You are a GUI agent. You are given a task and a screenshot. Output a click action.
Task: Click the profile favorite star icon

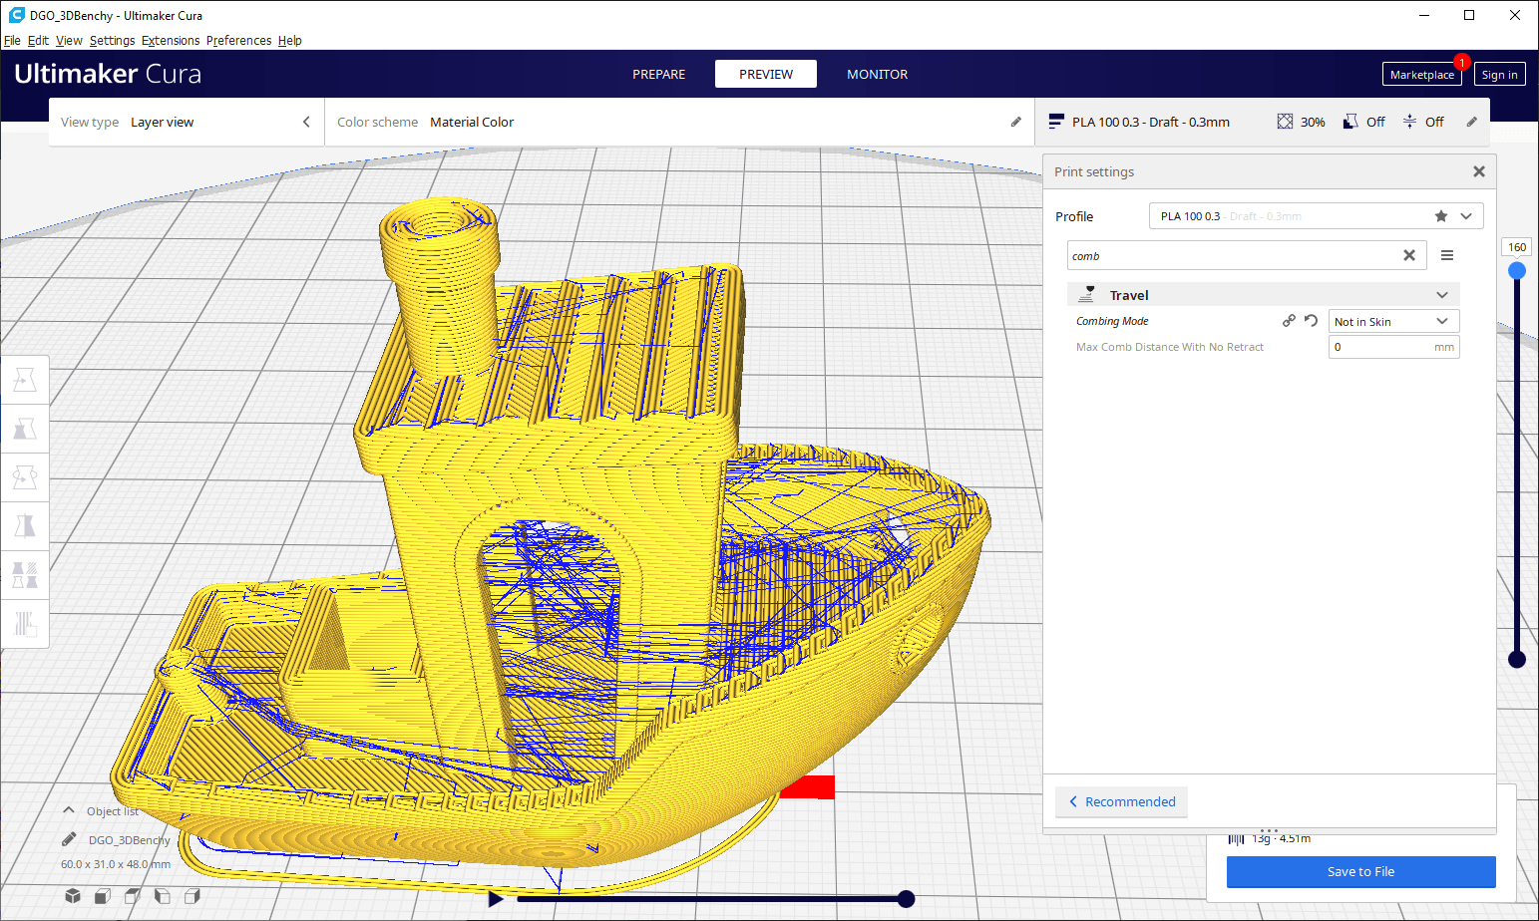pyautogui.click(x=1441, y=216)
